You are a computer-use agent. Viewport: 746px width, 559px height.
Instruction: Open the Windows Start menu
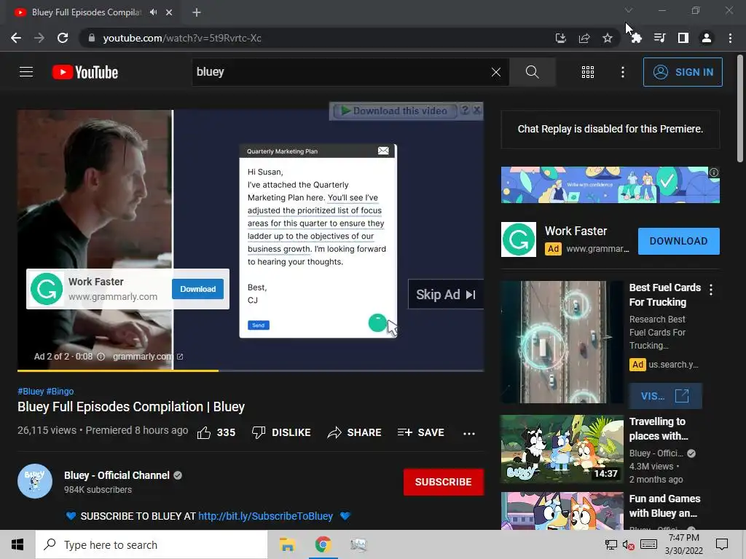click(x=17, y=544)
